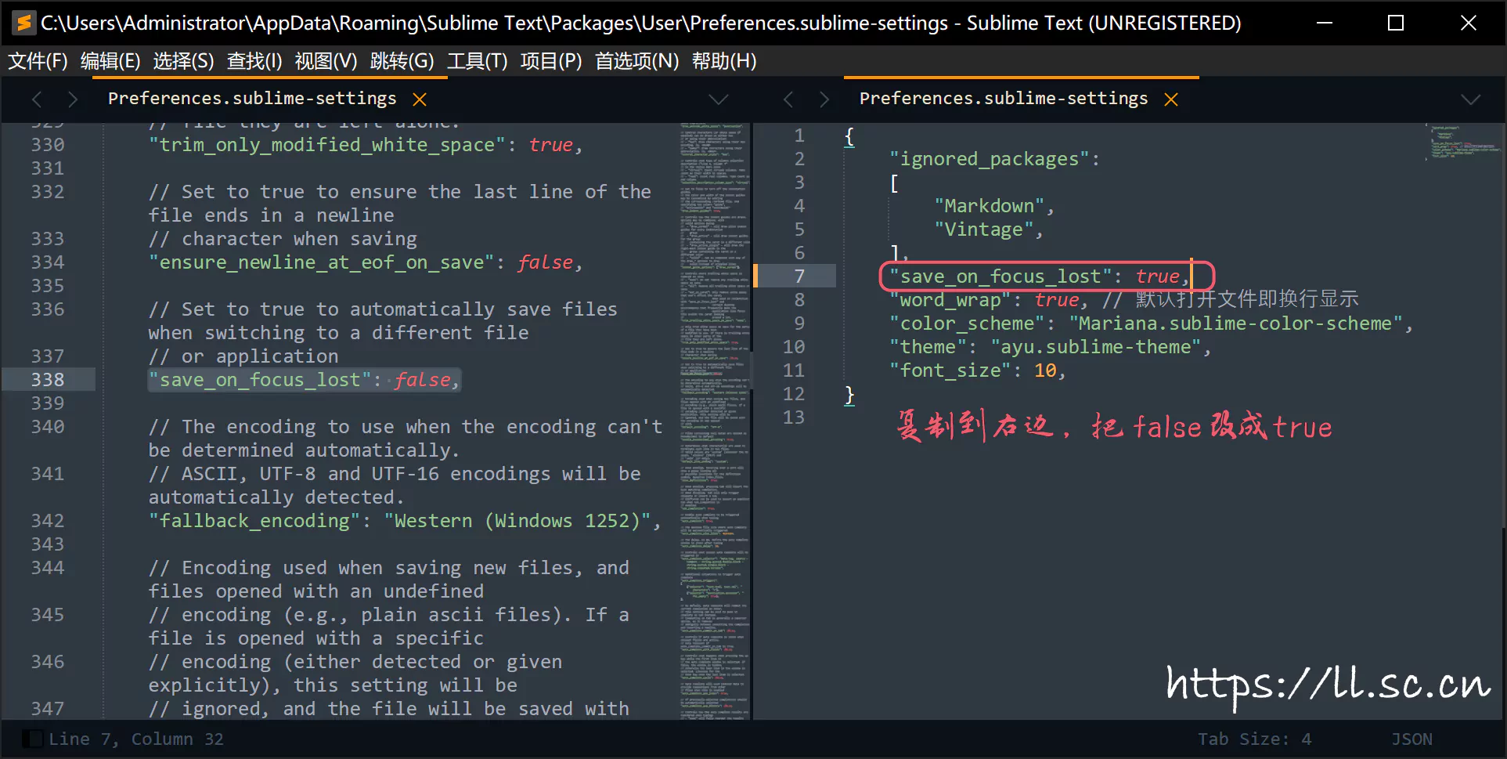Open the 工具(T) menu
Viewport: 1507px width, 759px height.
[477, 61]
